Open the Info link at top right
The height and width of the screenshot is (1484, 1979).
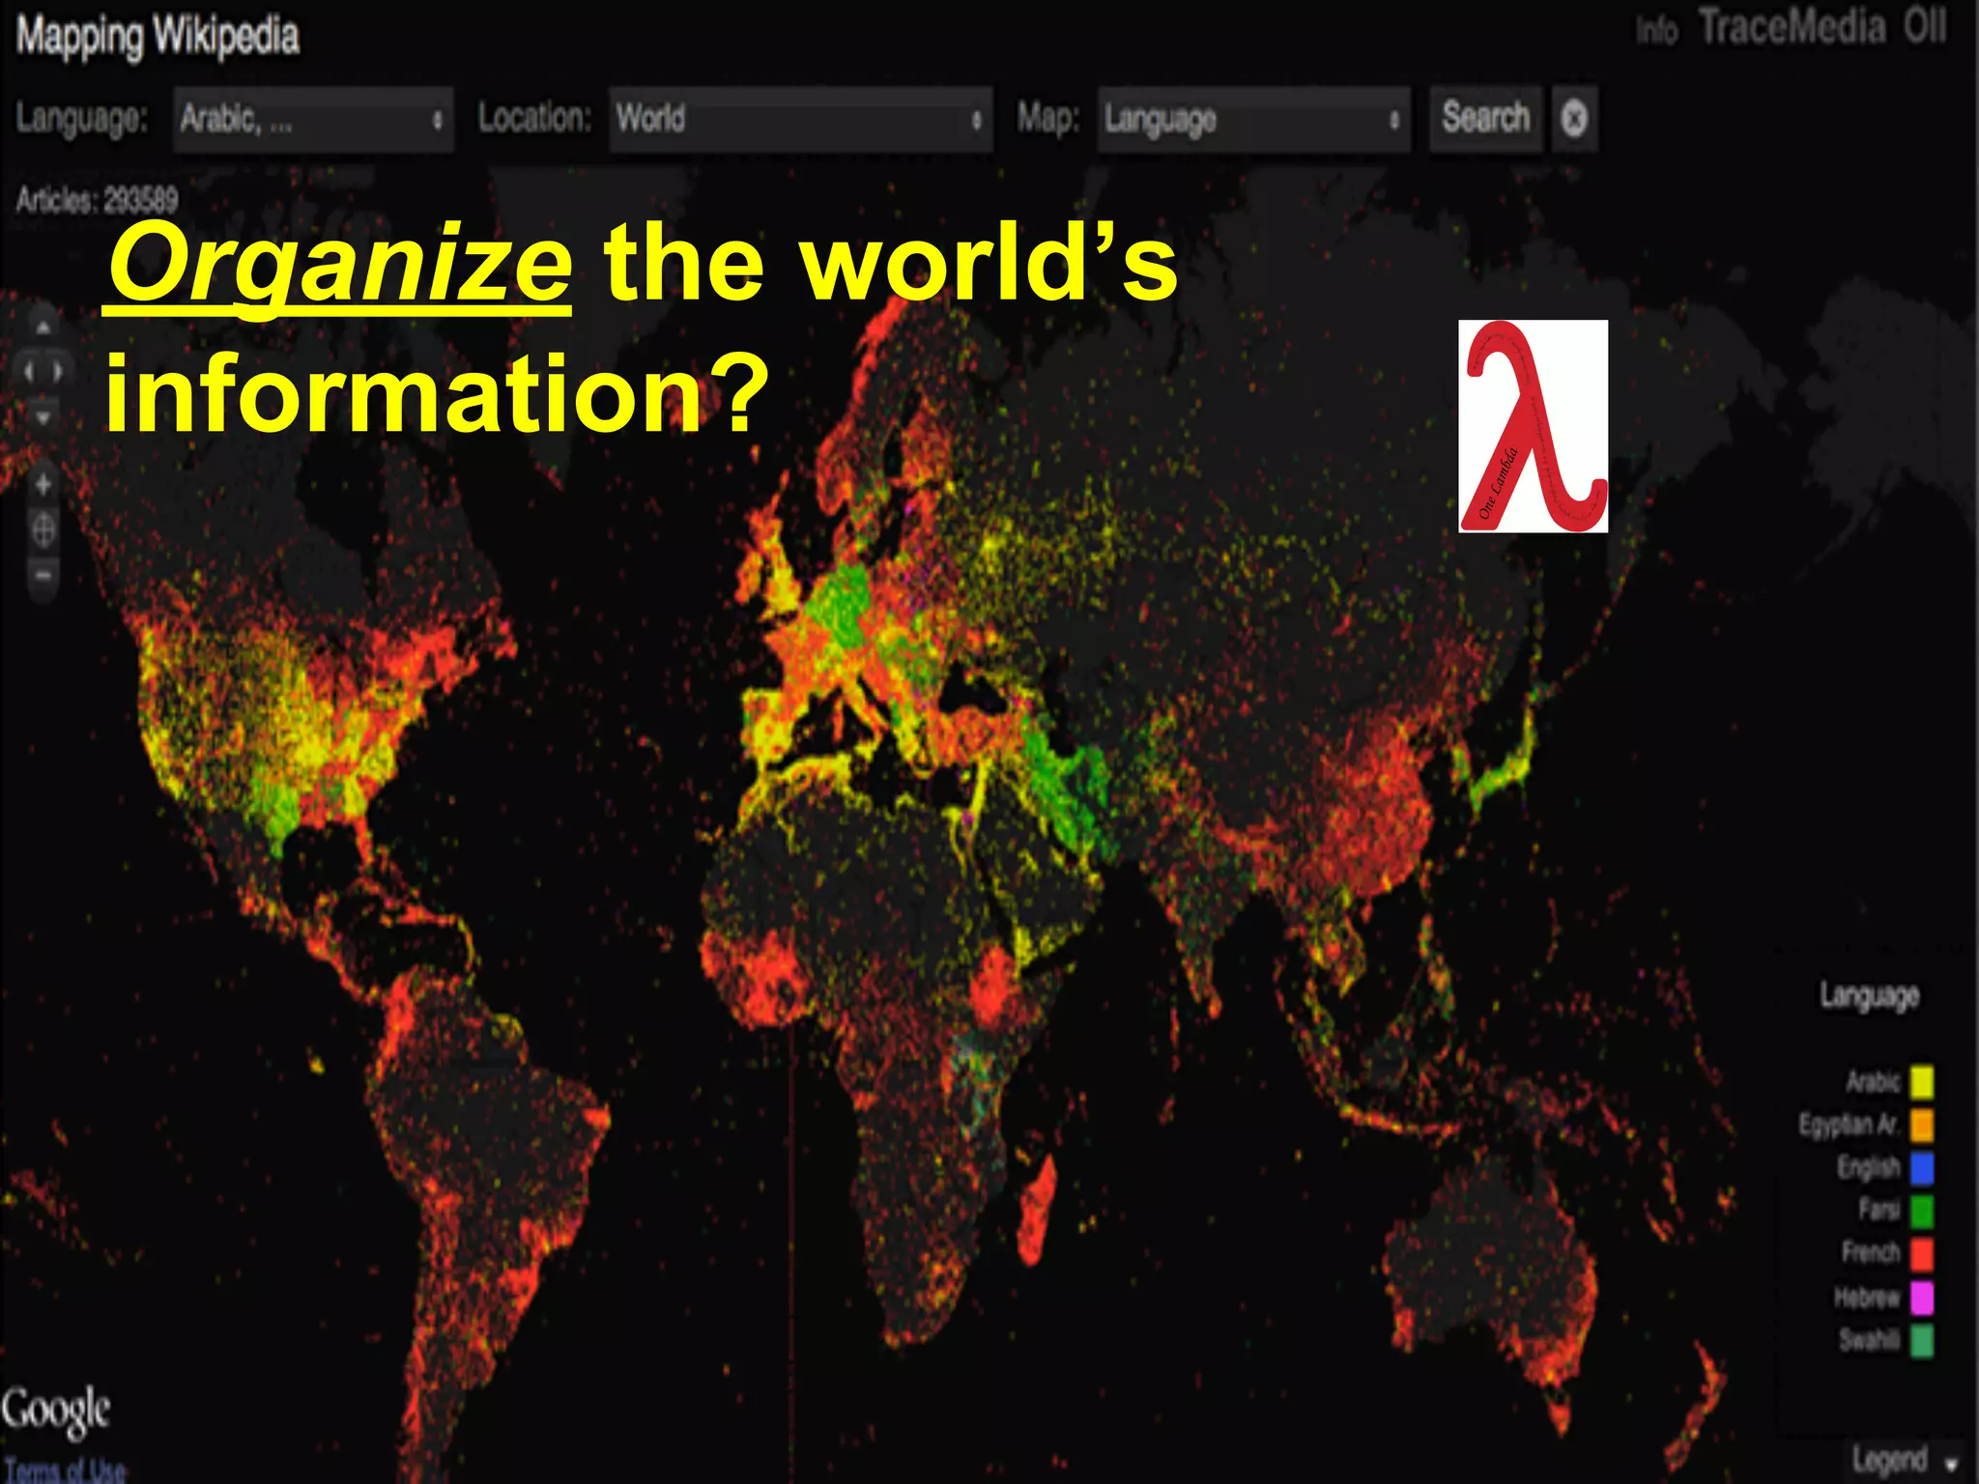click(1657, 31)
